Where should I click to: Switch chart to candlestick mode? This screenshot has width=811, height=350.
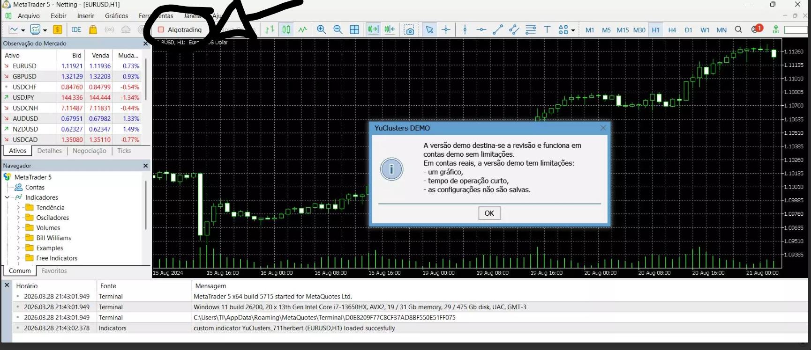pyautogui.click(x=286, y=29)
